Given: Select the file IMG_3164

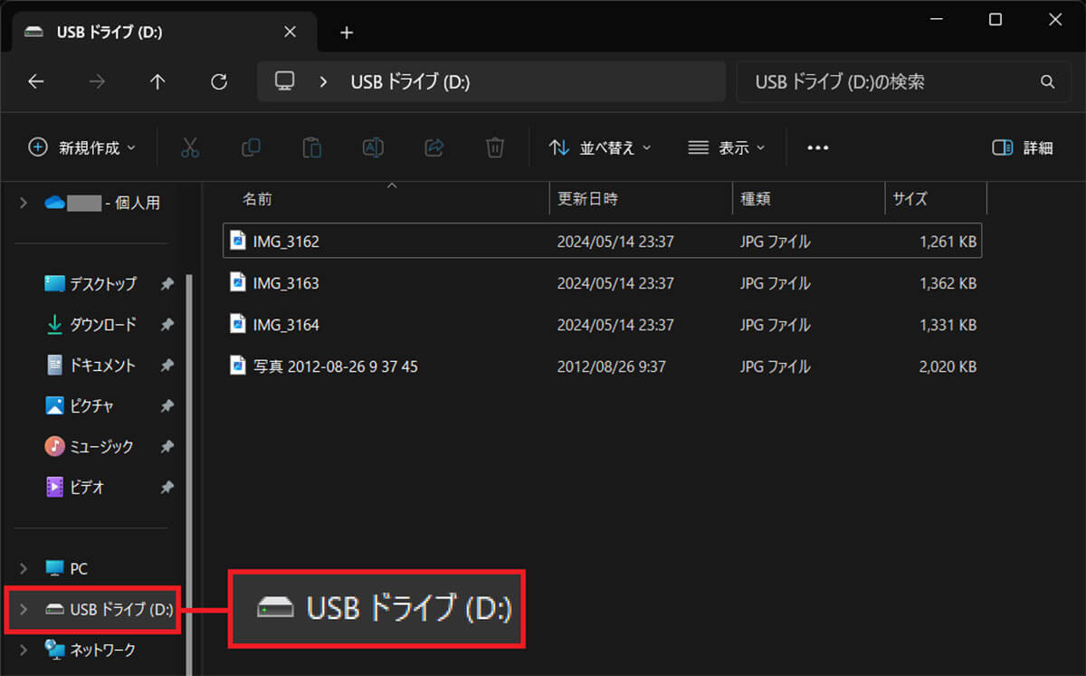Looking at the screenshot, I should (603, 324).
